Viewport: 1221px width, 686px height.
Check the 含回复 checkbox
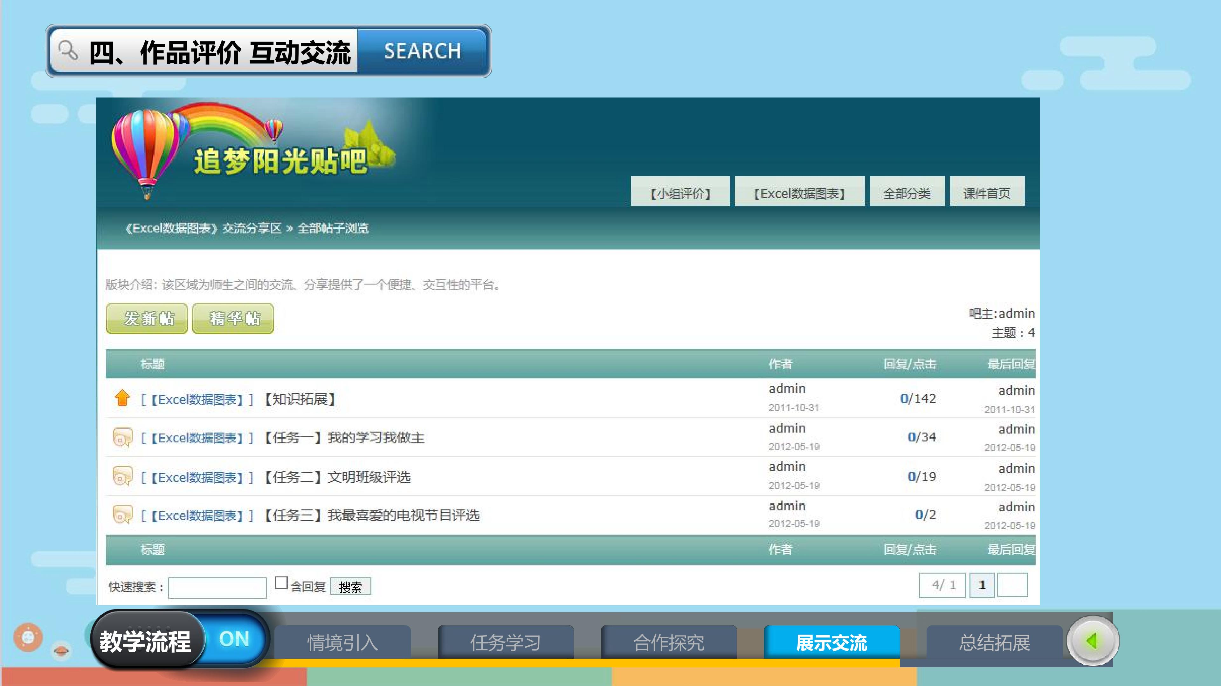pyautogui.click(x=281, y=583)
